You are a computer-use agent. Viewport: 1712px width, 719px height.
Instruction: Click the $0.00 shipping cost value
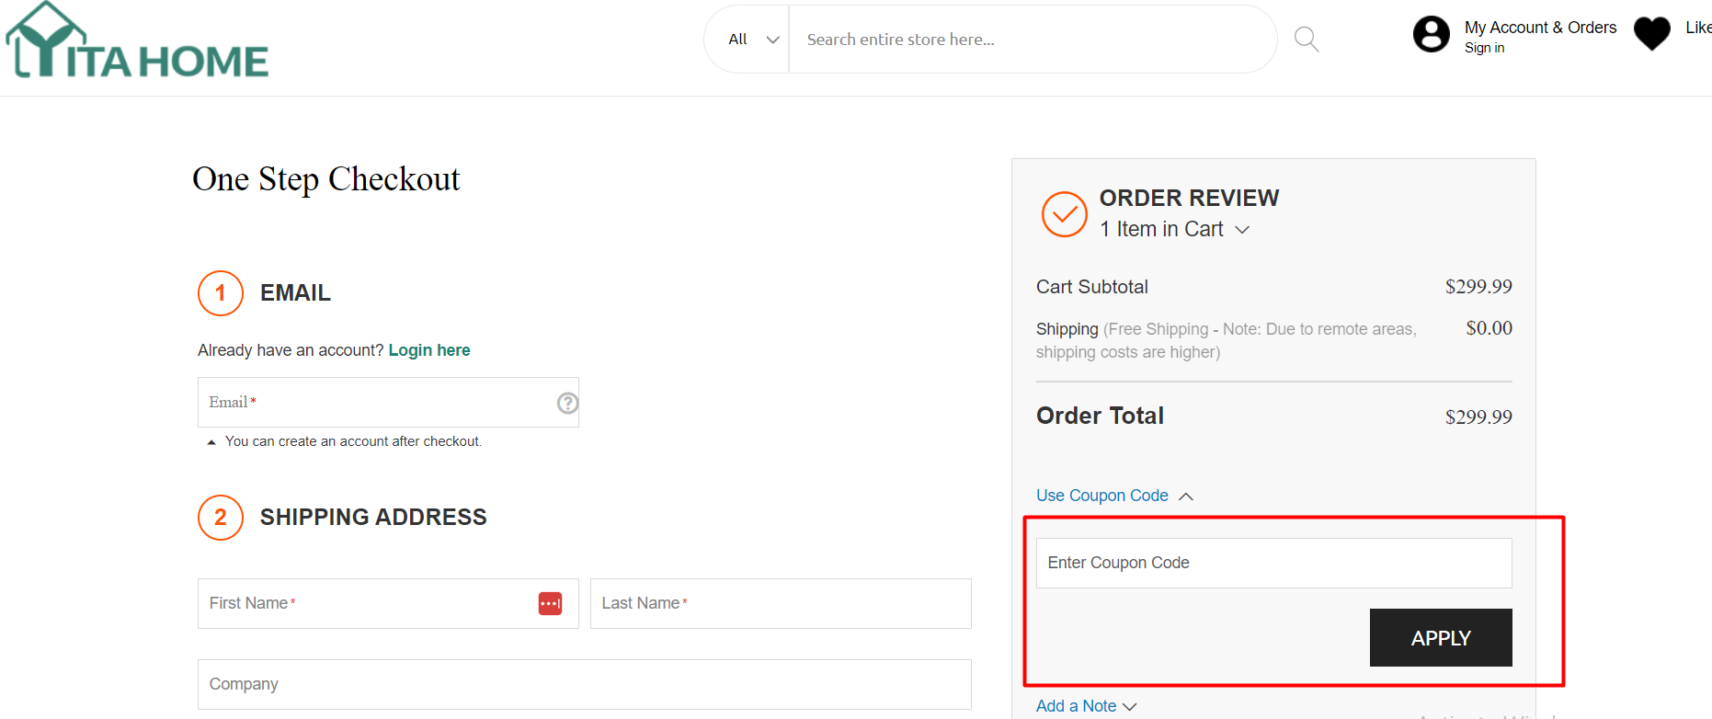click(1489, 328)
